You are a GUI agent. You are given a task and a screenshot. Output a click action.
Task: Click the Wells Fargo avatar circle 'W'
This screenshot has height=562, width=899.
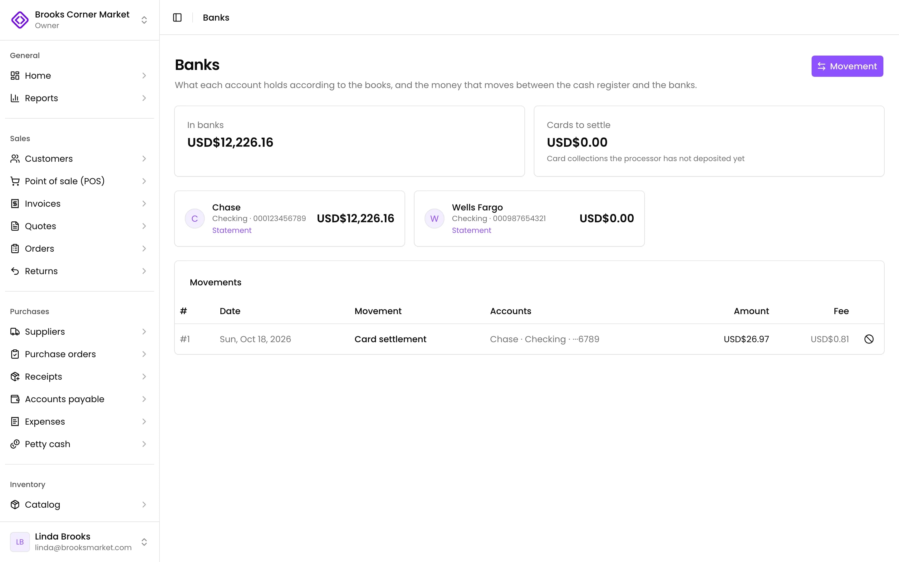[434, 219]
